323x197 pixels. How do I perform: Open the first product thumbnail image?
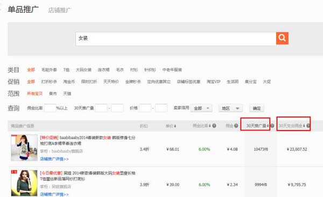[24, 148]
